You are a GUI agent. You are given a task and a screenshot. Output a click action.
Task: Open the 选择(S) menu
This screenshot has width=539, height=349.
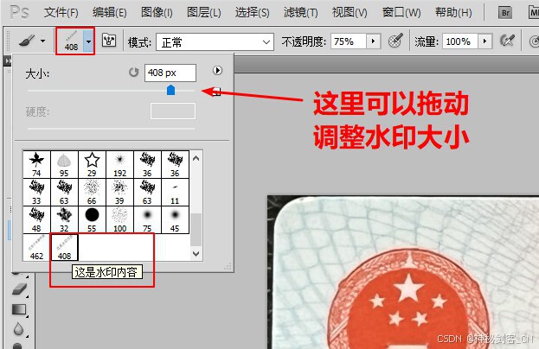point(252,13)
